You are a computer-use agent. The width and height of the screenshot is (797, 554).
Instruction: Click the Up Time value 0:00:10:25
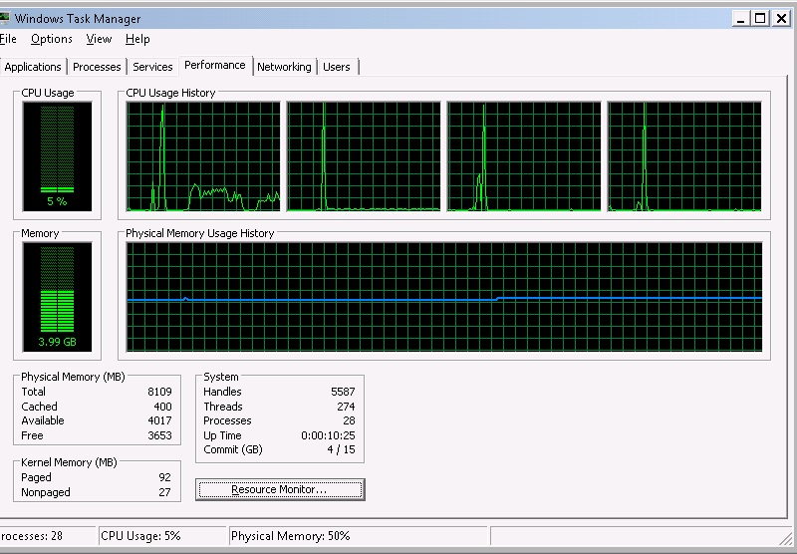coord(329,435)
